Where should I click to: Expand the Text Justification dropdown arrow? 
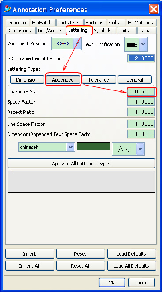coord(143,44)
